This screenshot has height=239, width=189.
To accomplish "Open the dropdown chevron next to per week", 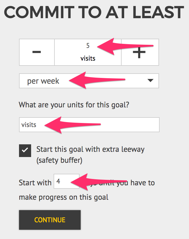I will point(150,81).
